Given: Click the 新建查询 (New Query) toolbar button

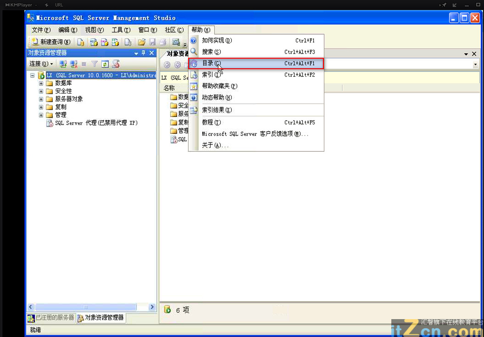Looking at the screenshot, I should click(51, 42).
